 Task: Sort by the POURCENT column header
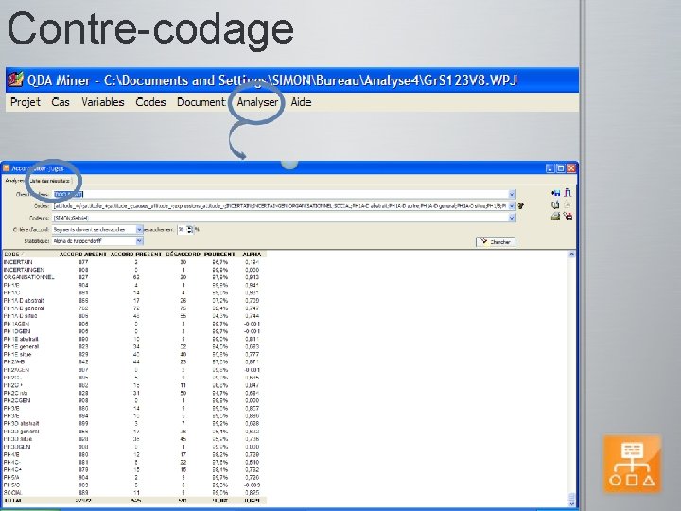coord(219,255)
